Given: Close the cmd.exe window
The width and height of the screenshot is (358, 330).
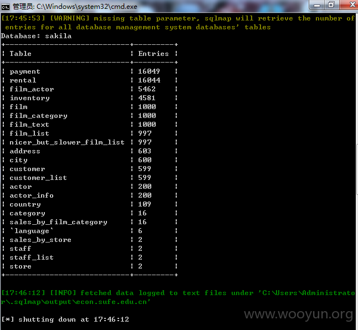Looking at the screenshot, I should pyautogui.click(x=350, y=5).
